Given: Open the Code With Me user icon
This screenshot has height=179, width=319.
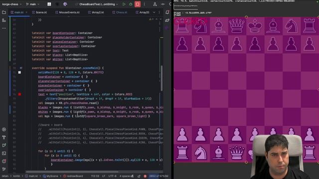Looking at the screenshot, I should point(155,4).
